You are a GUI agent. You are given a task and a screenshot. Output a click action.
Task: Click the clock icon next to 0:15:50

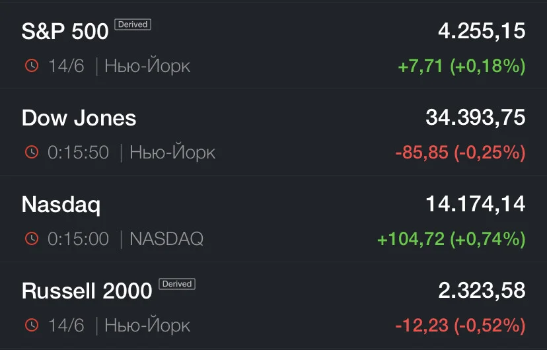coord(32,152)
